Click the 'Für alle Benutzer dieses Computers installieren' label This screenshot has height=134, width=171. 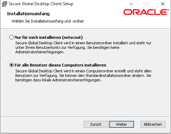[60, 65]
